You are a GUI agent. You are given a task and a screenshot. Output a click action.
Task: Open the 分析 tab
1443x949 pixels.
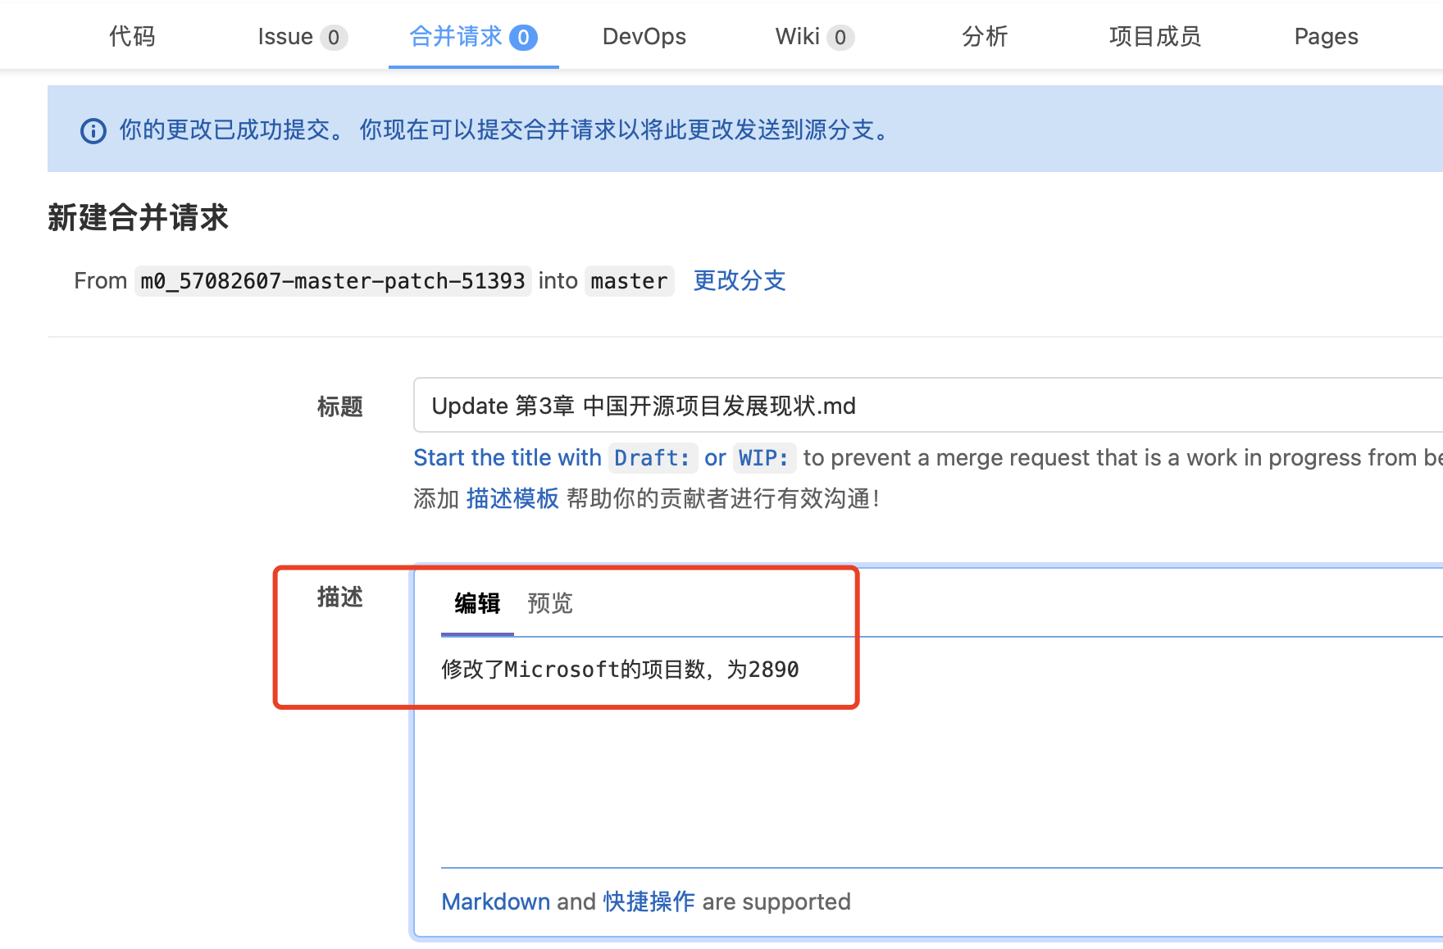click(984, 36)
